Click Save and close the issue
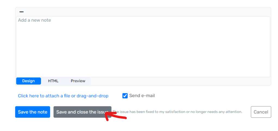Image resolution: width=278 pixels, height=131 pixels. [82, 112]
